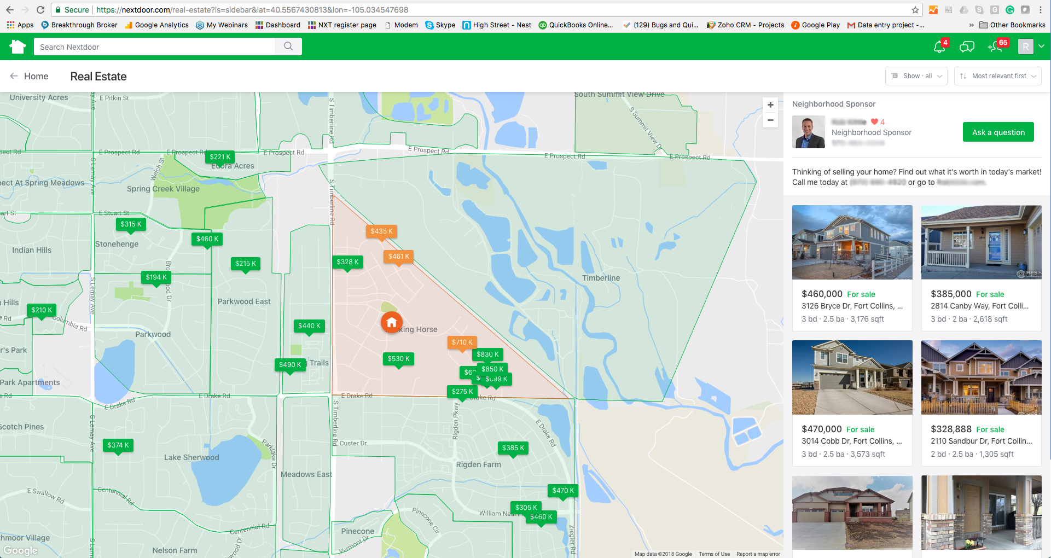The image size is (1051, 558).
Task: Open the invite neighbors icon with 65 badge
Action: coord(995,47)
